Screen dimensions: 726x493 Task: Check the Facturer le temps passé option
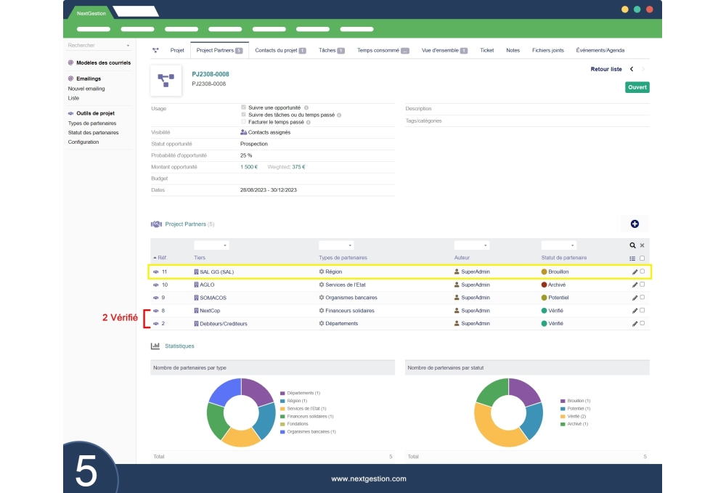[245, 121]
